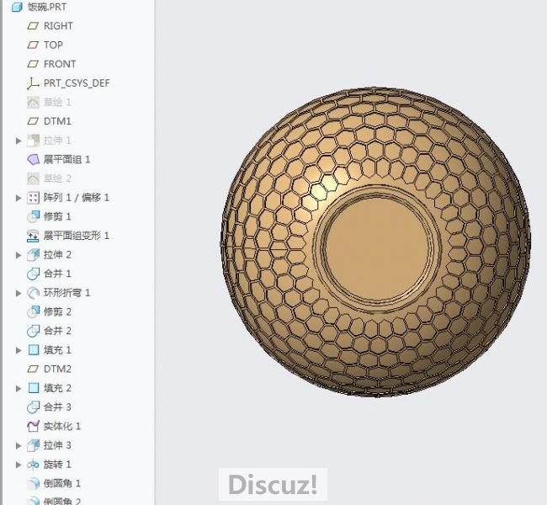Click the 修剪 1 trim feature icon
Viewport: 547px width, 505px height.
[x=33, y=216]
